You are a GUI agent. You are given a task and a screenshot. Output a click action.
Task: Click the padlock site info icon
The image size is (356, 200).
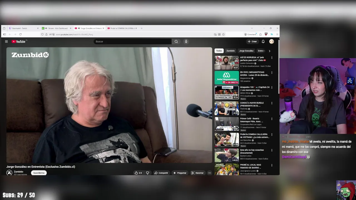click(x=46, y=34)
